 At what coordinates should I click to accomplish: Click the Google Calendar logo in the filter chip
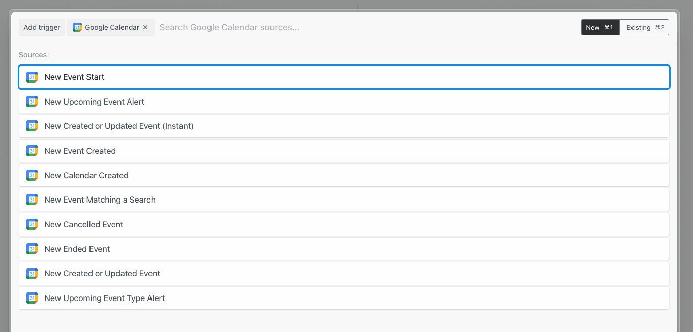point(77,27)
